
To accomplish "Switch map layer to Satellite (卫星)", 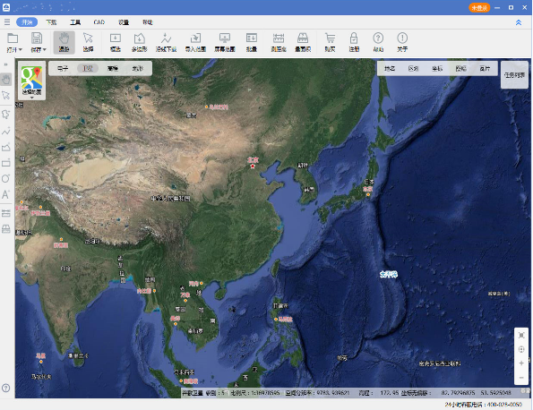I will click(88, 69).
